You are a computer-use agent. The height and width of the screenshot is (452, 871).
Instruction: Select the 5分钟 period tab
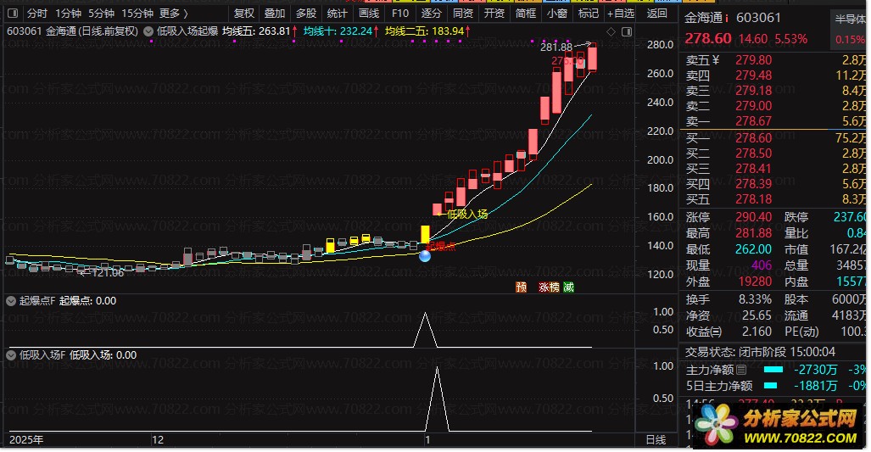click(101, 13)
